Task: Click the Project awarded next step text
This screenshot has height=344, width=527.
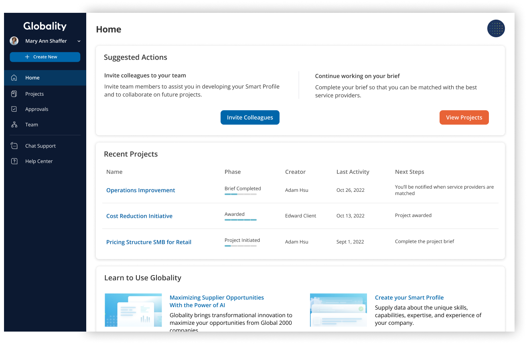Action: (x=413, y=215)
